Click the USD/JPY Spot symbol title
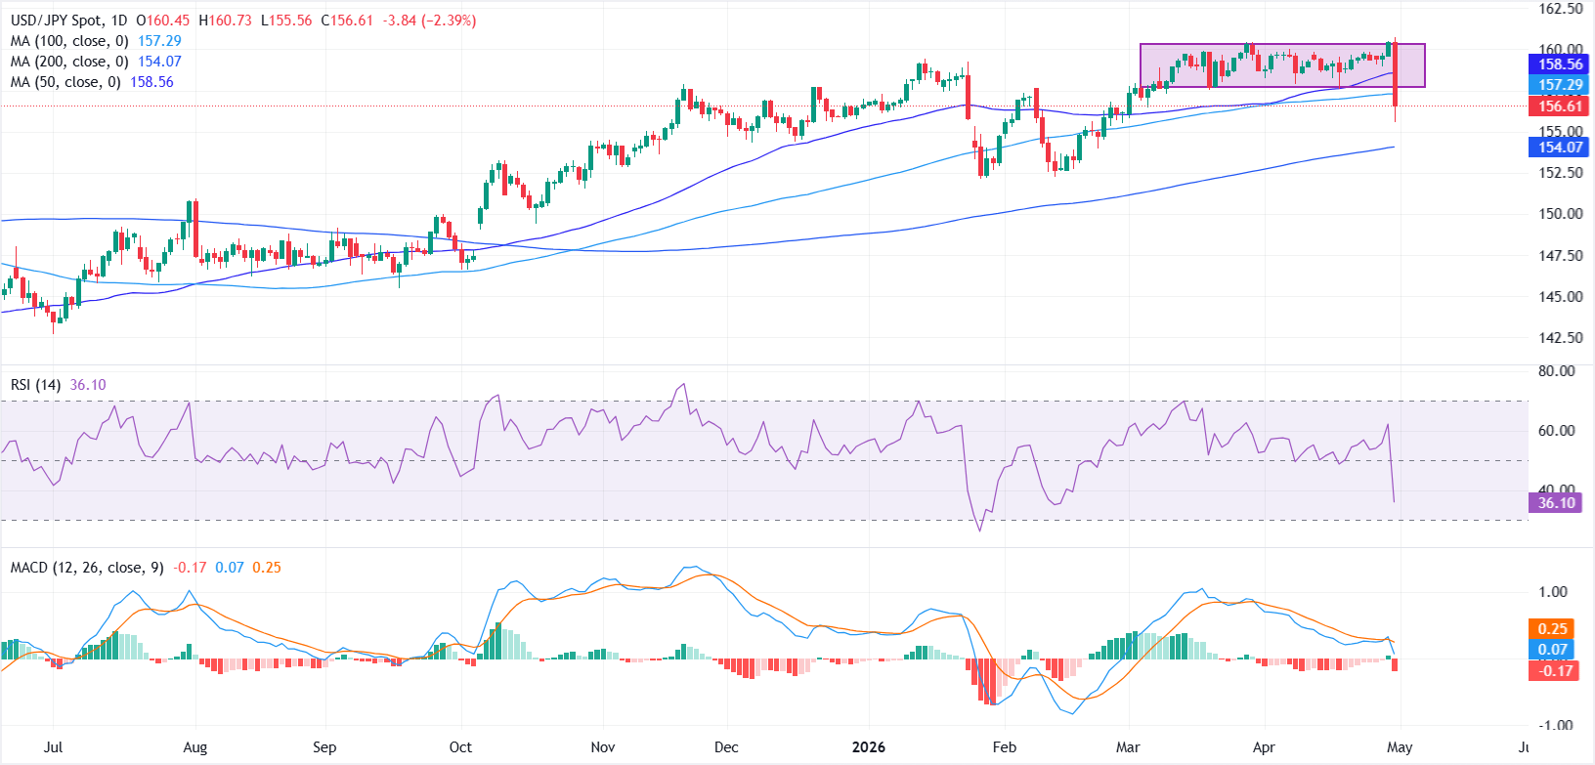The image size is (1595, 765). click(x=68, y=21)
